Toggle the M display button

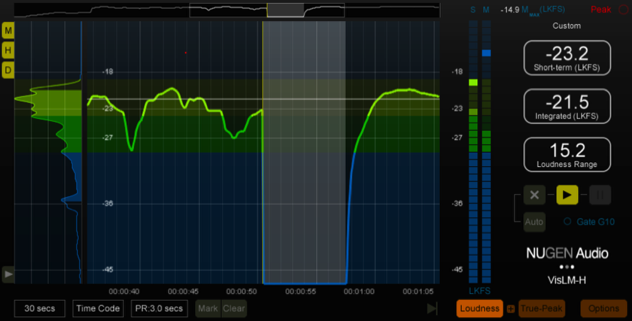8,31
